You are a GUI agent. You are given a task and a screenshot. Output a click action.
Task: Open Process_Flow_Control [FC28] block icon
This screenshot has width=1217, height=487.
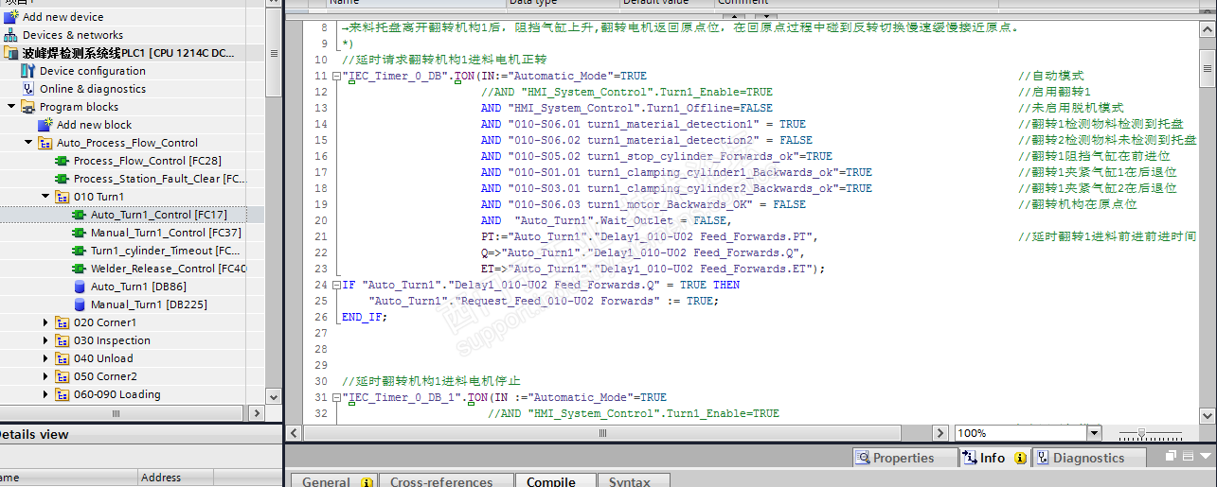(x=63, y=161)
